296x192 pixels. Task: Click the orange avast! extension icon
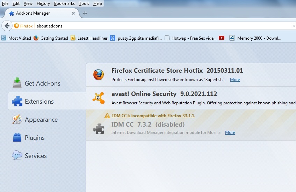click(x=99, y=98)
